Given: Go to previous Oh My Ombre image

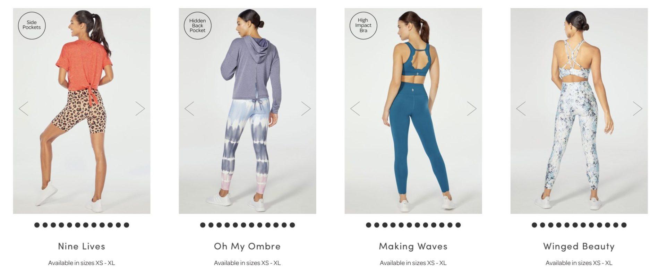Looking at the screenshot, I should (189, 109).
